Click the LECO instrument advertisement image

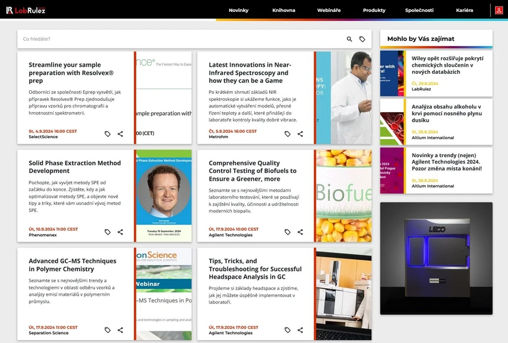coord(436,258)
